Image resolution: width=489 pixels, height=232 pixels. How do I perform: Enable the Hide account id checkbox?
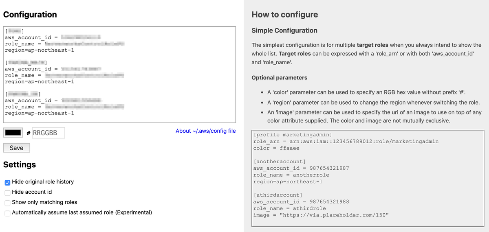(x=8, y=192)
